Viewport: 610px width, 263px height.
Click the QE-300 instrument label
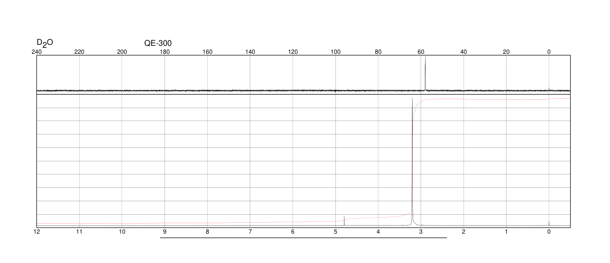point(158,43)
